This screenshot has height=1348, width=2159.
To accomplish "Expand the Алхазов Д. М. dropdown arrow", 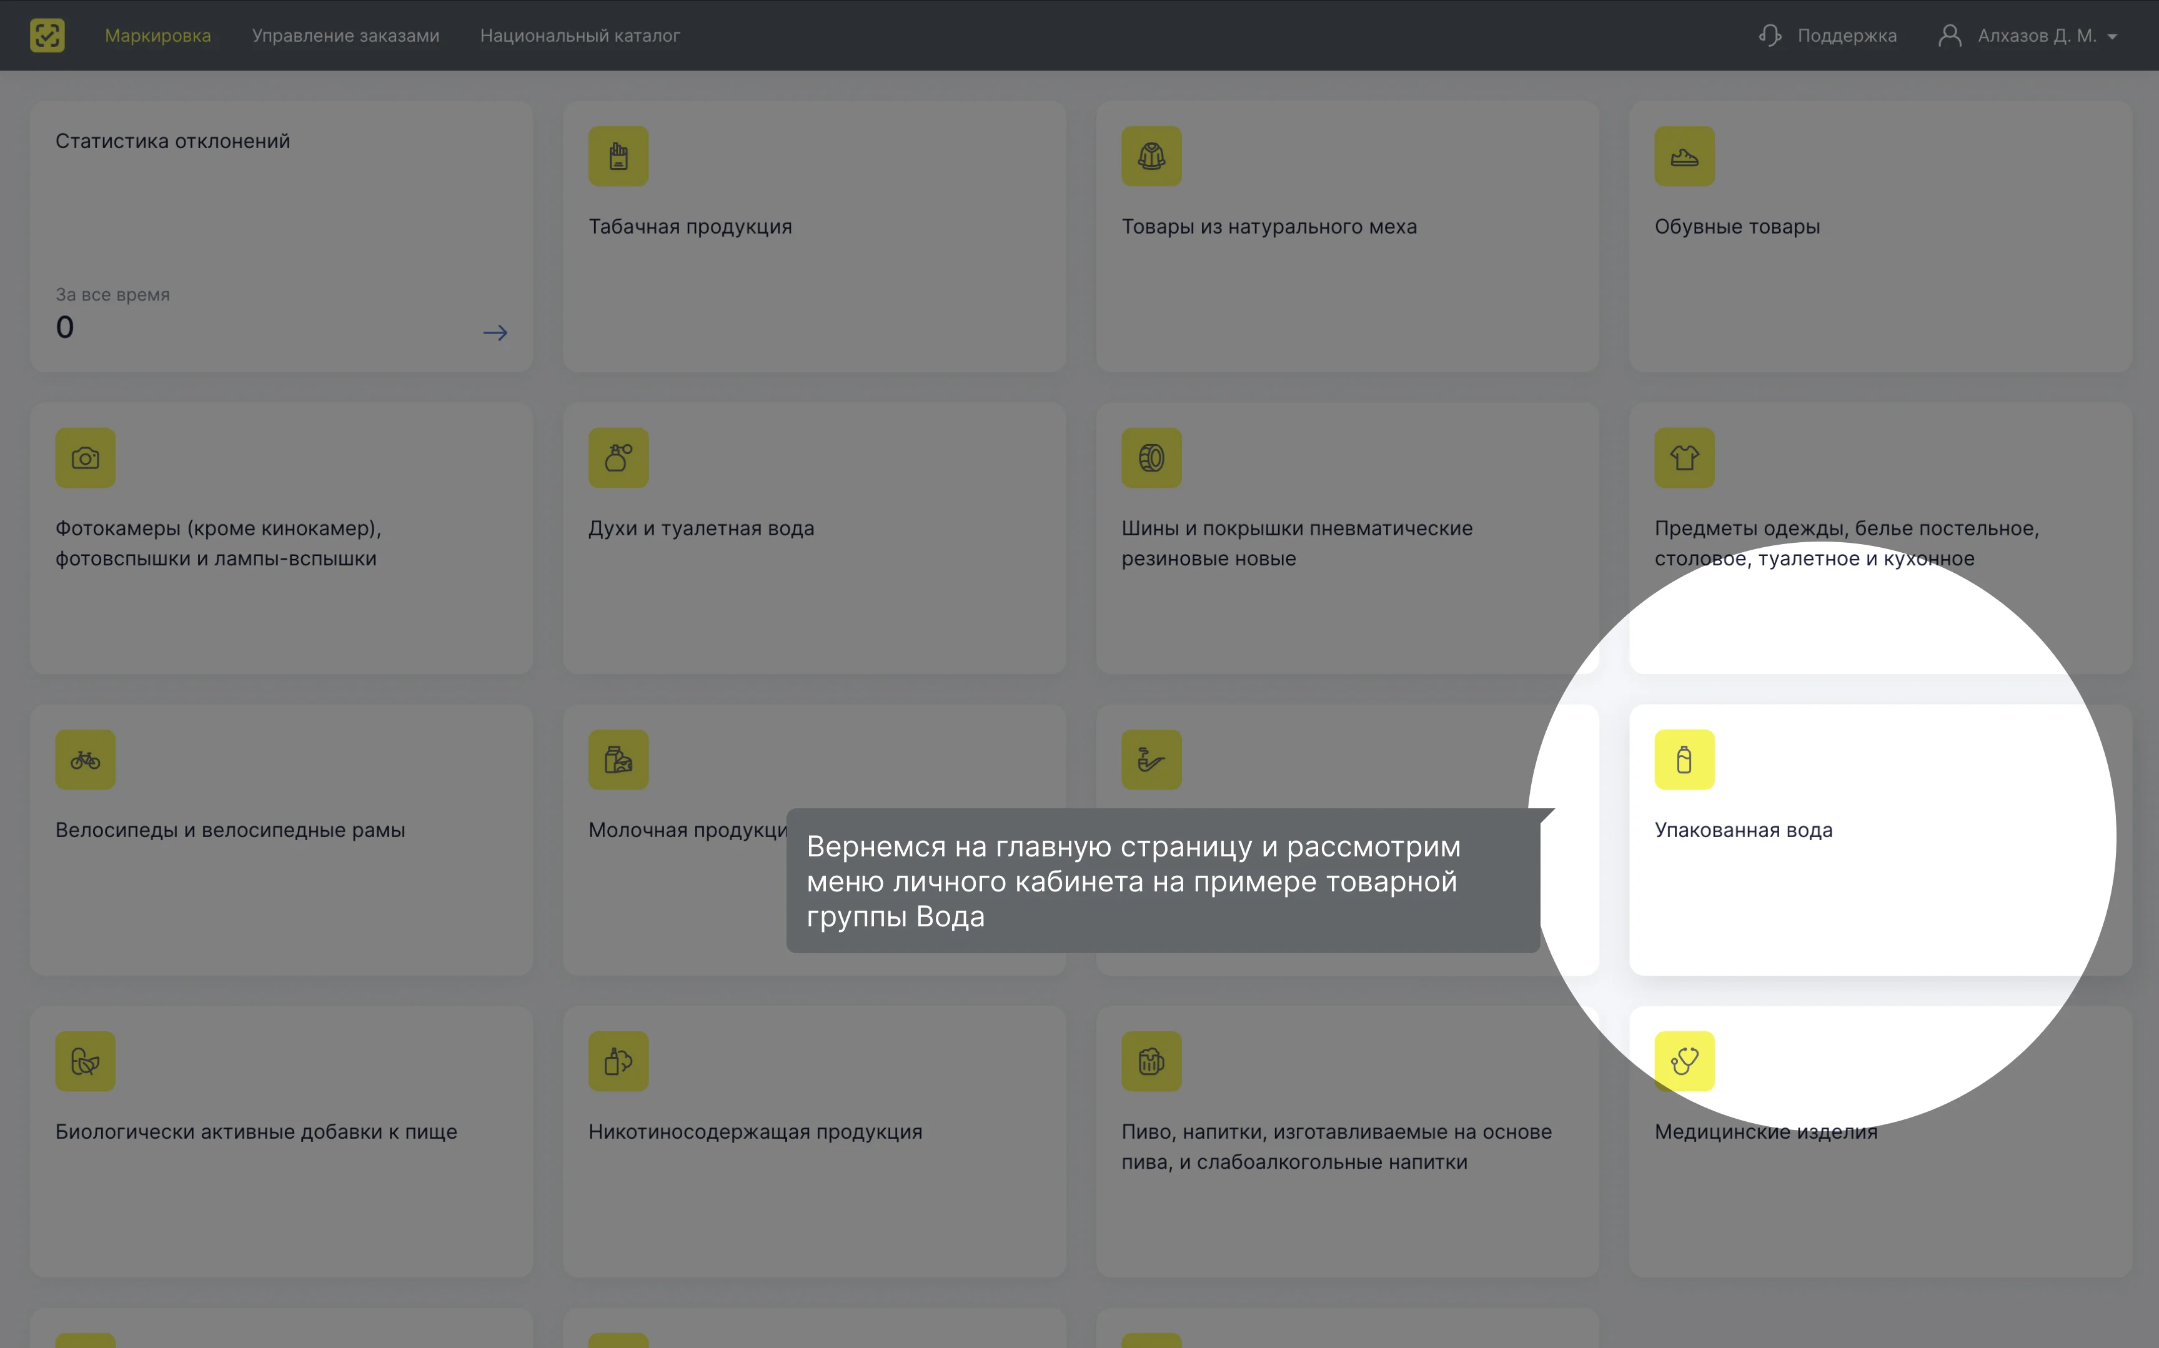I will click(2112, 37).
